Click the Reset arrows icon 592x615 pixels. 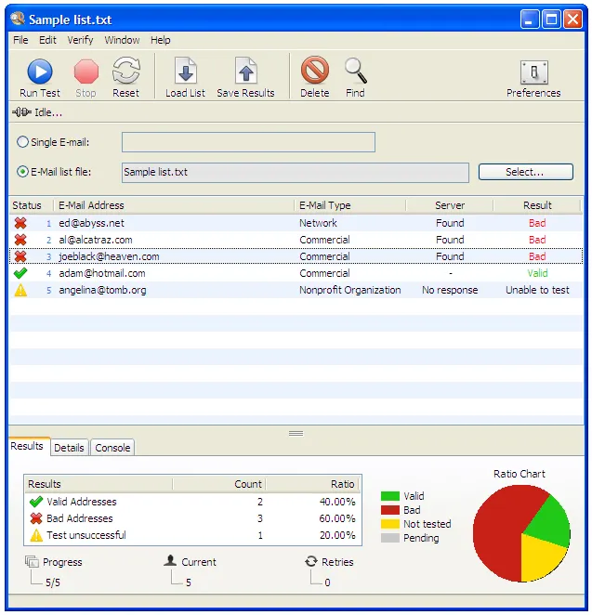coord(125,72)
